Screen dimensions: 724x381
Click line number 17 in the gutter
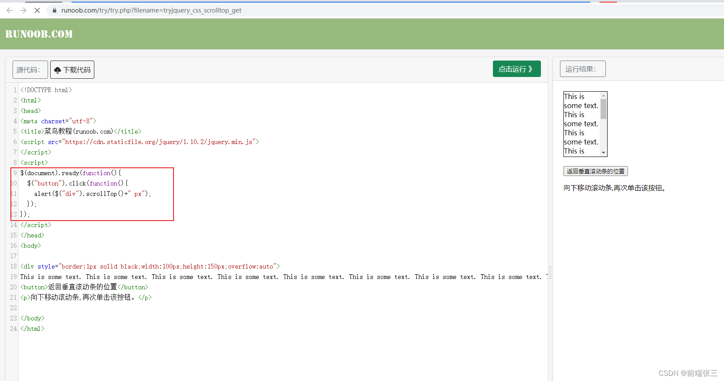(x=13, y=256)
